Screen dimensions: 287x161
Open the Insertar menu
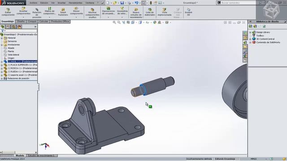click(x=61, y=3)
